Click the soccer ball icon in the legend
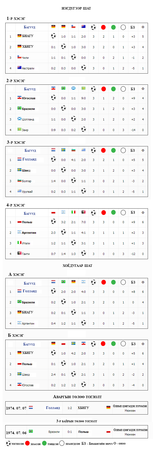Image resolution: width=153 pixels, height=454 pixels. 8,443
